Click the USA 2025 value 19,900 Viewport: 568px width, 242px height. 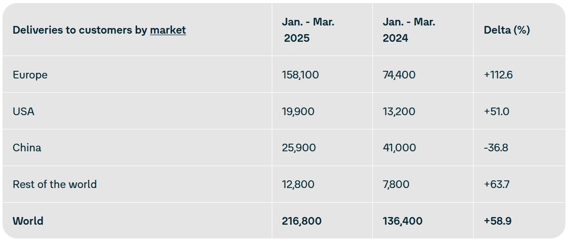298,111
